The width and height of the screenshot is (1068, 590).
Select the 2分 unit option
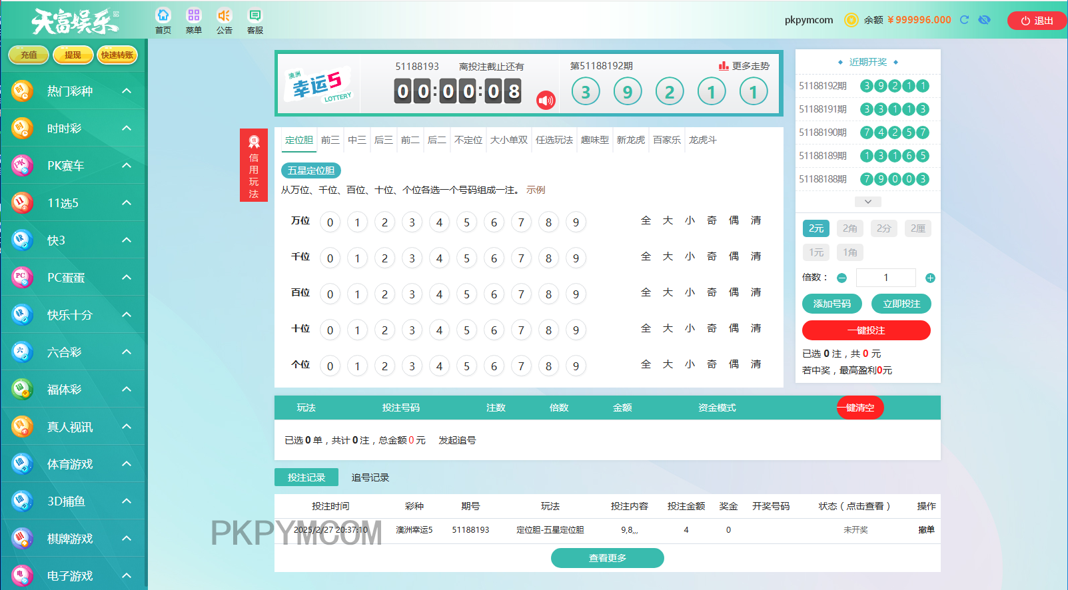click(x=884, y=228)
